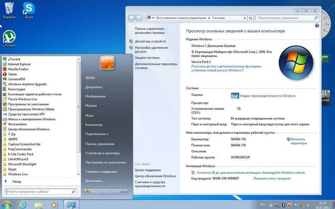335x209 pixels.
Task: Expand the shutdown options arrow
Action: coord(125,192)
